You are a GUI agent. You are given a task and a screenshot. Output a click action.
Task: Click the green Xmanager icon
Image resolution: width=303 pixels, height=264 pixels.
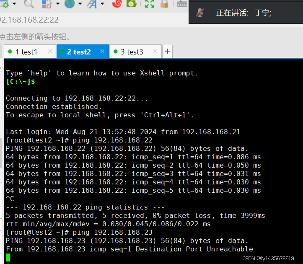pyautogui.click(x=132, y=4)
